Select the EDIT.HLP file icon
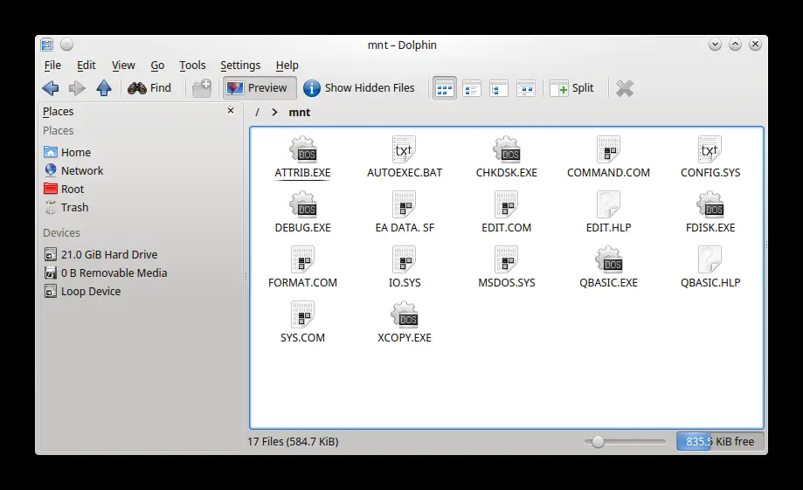 (608, 204)
